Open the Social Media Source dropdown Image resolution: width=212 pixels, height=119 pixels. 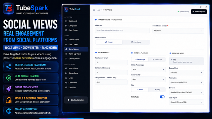178,31
